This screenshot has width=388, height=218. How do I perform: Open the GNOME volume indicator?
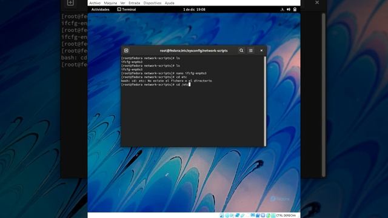[289, 10]
